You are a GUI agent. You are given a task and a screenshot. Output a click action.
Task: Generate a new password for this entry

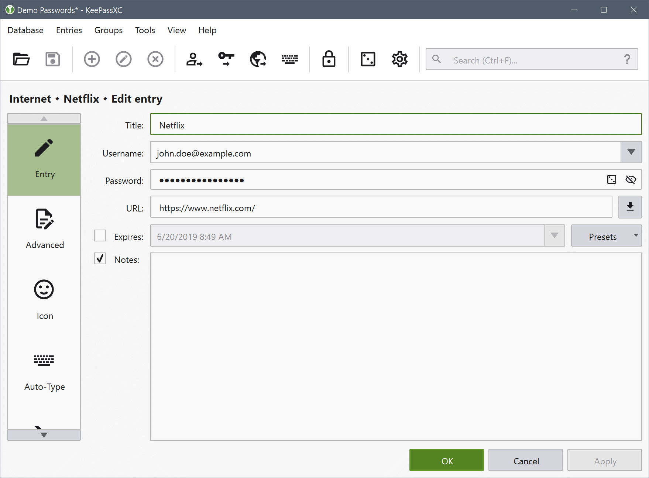click(x=611, y=179)
